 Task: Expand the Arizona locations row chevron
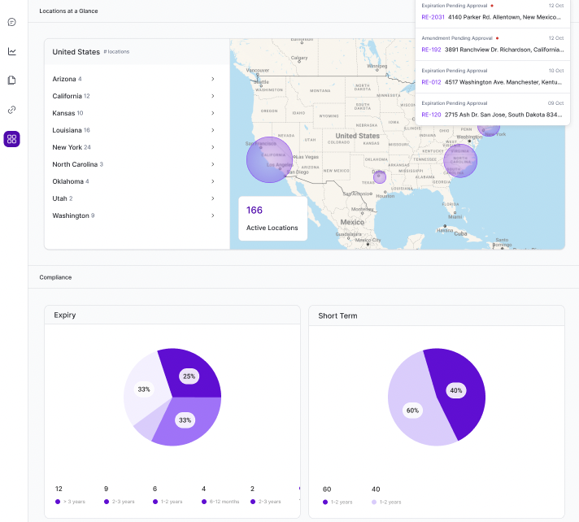(x=212, y=79)
